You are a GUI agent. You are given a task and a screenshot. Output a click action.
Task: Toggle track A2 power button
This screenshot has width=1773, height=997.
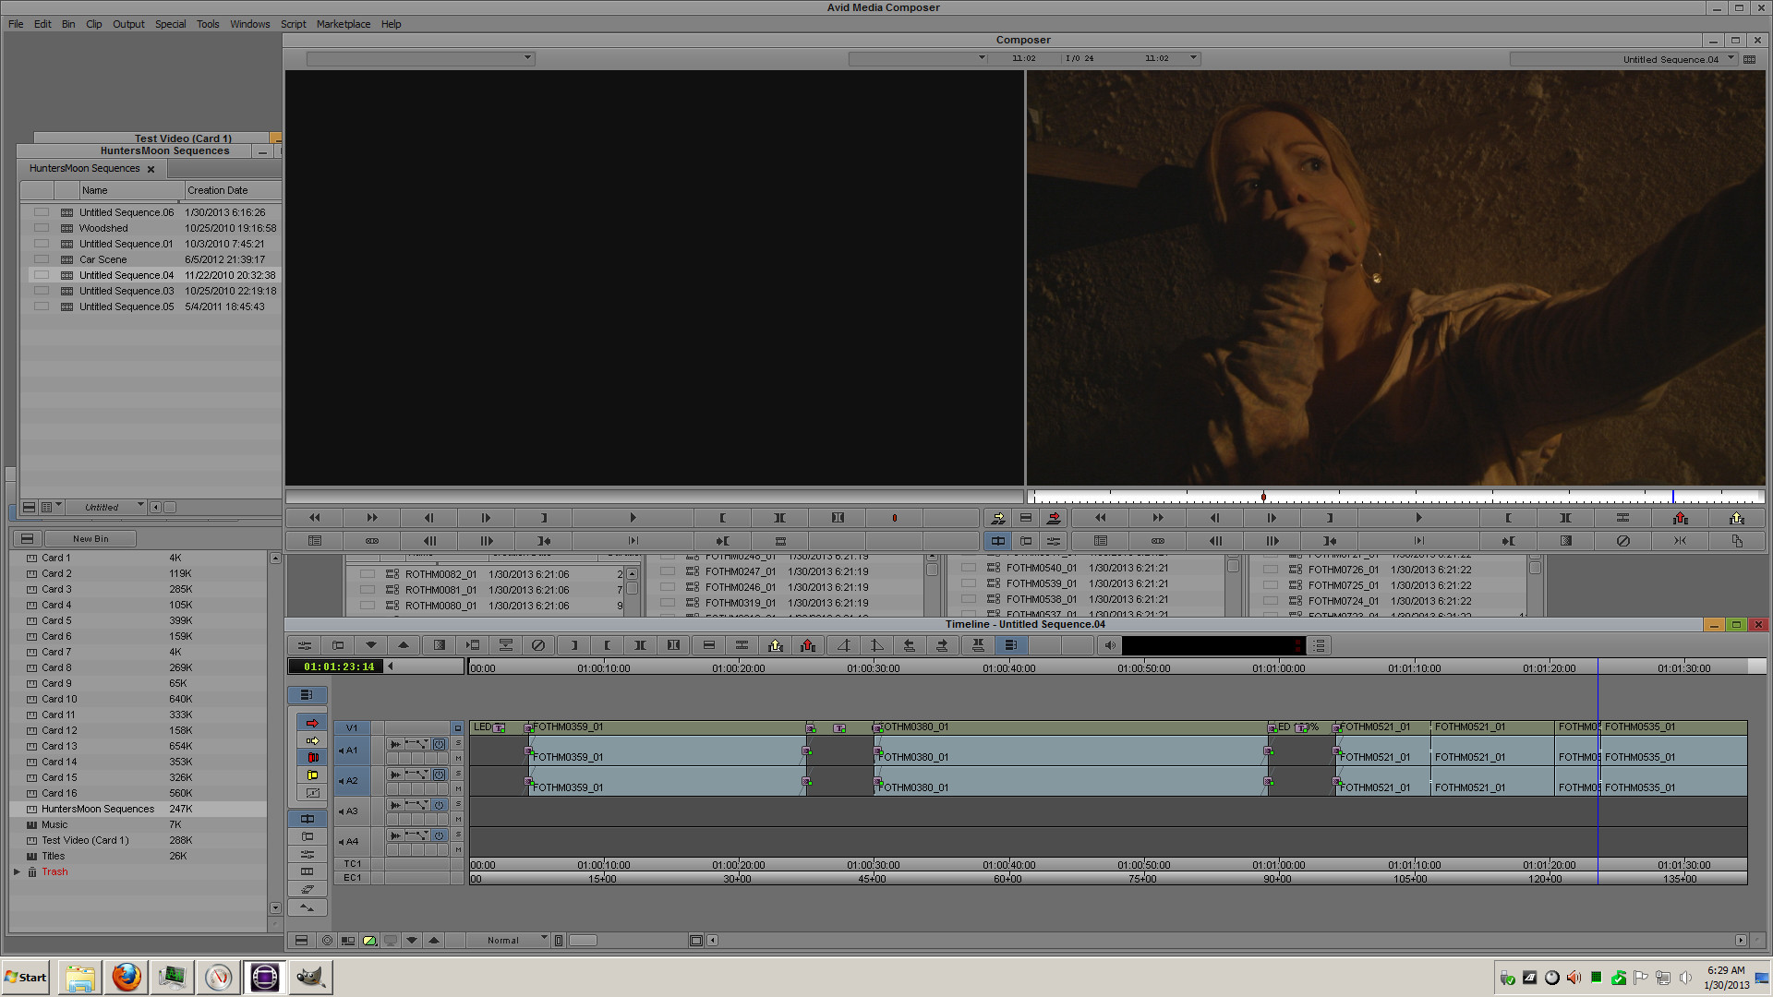[x=440, y=775]
